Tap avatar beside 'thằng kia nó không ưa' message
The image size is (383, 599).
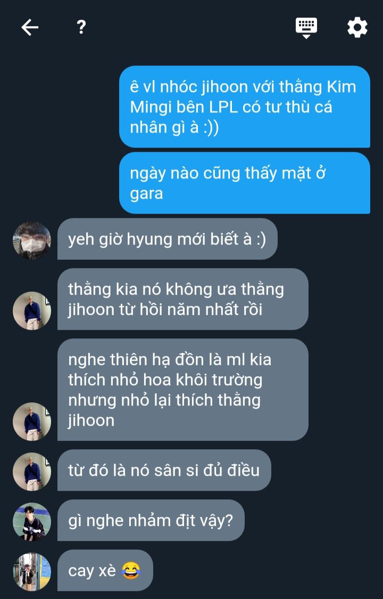click(x=32, y=311)
